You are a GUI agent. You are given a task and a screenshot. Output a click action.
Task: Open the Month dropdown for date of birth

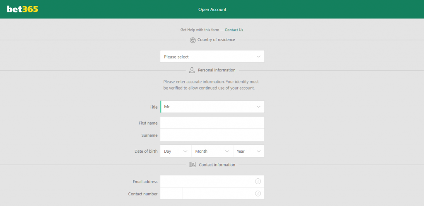click(x=212, y=151)
